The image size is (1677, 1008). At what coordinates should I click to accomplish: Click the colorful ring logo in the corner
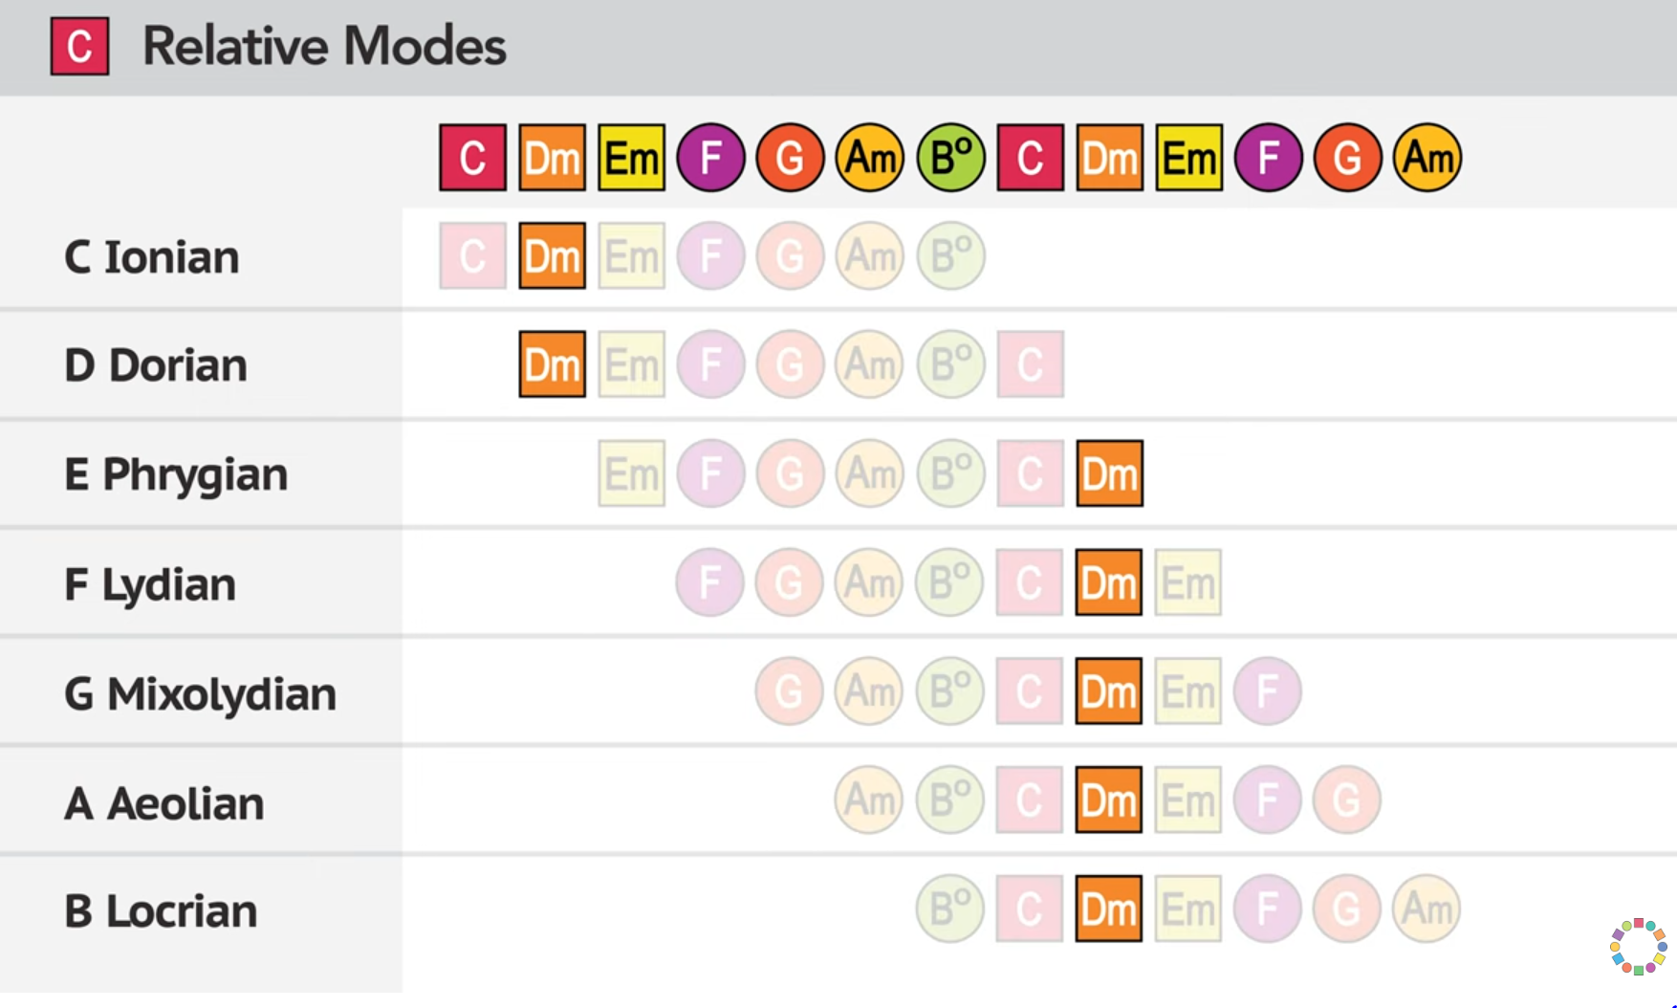1638,947
